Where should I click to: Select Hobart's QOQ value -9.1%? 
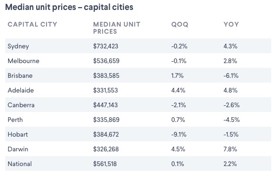pos(179,135)
